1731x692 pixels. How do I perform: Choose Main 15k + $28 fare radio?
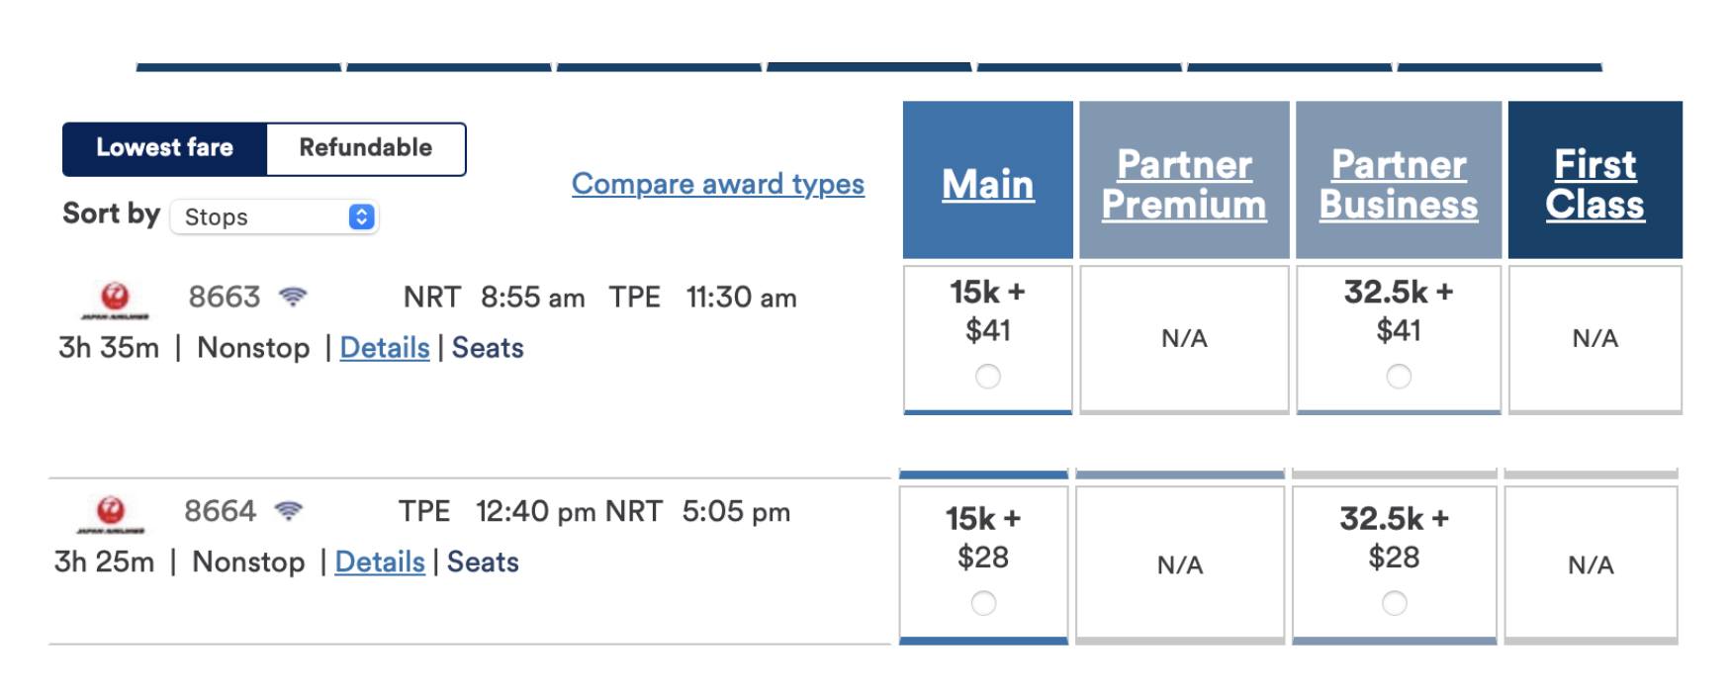[983, 603]
